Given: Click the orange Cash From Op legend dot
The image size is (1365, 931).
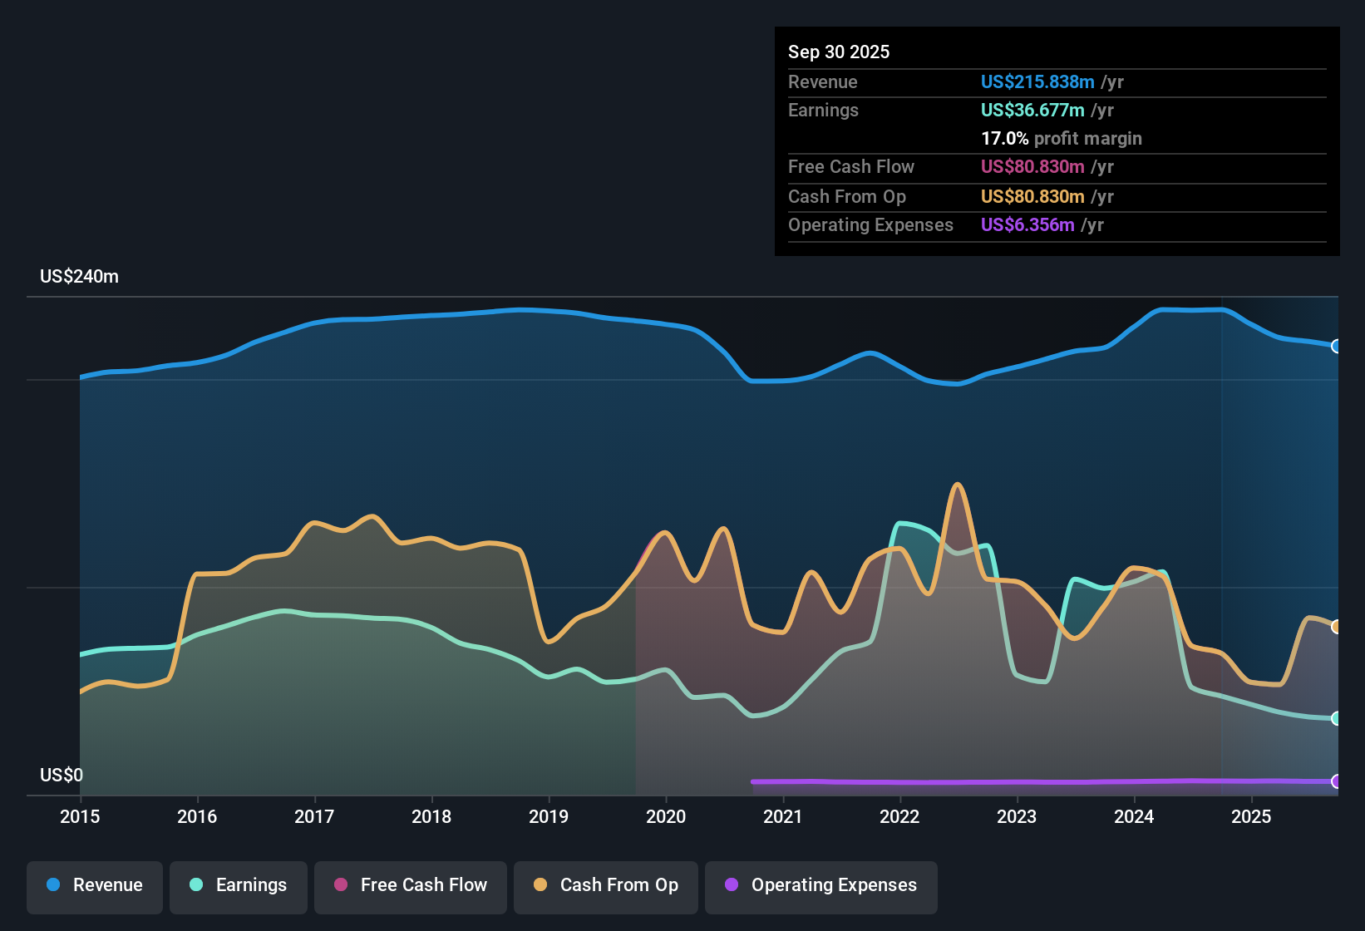Looking at the screenshot, I should [540, 885].
